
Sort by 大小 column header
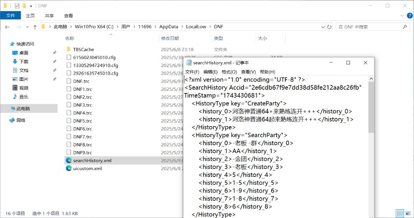262,39
